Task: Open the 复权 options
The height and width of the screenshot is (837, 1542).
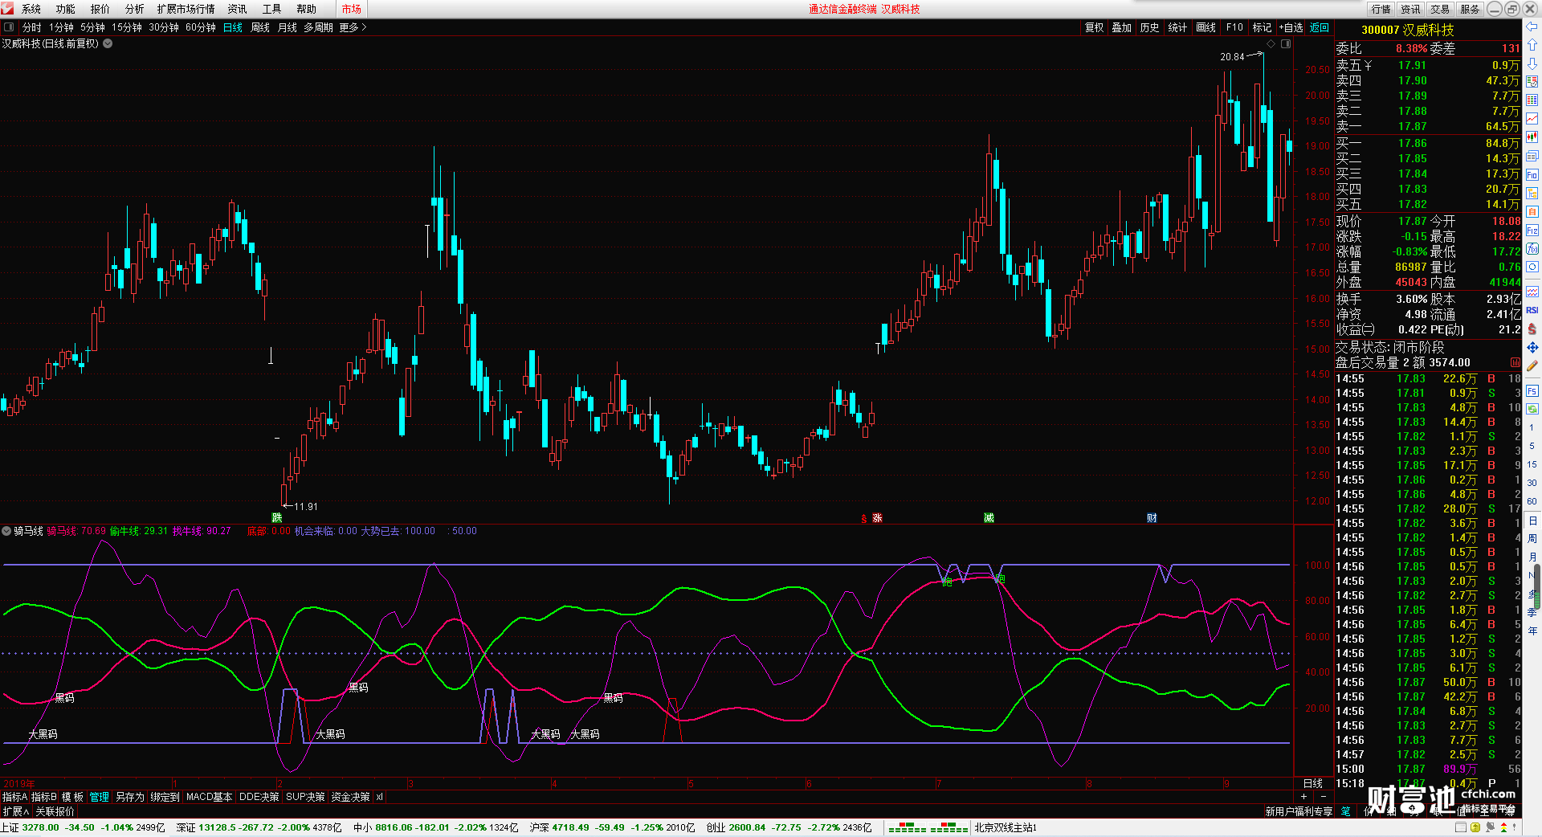Action: coord(1095,27)
